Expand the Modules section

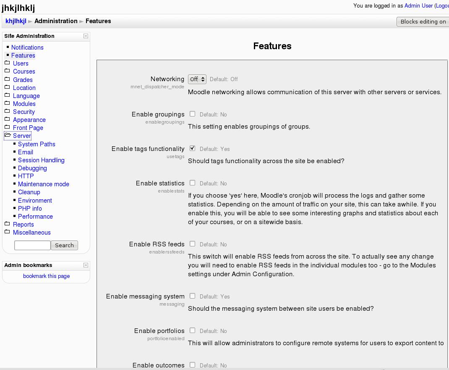point(24,104)
